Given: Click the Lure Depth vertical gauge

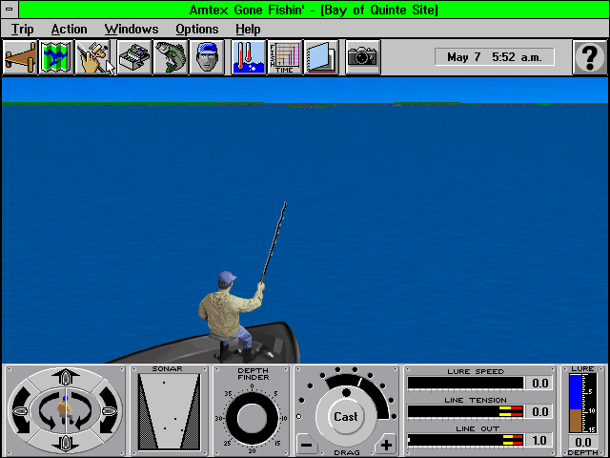Looking at the screenshot, I should pyautogui.click(x=582, y=403).
